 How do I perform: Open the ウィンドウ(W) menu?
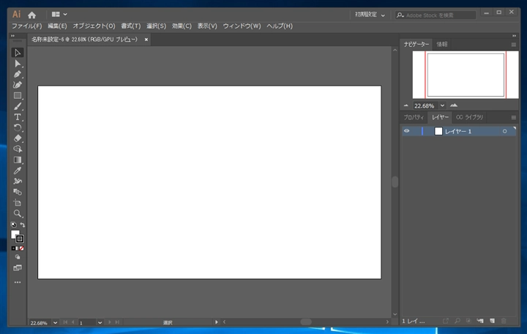coord(242,26)
